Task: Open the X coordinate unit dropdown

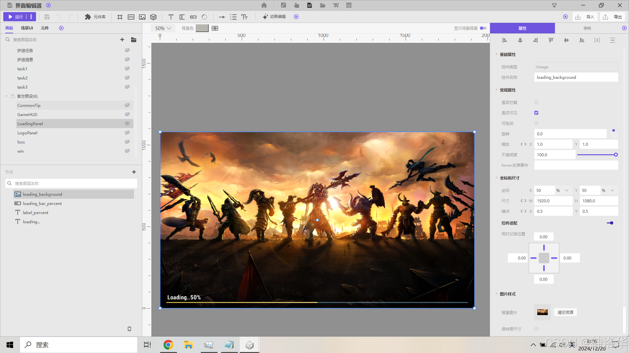Action: [x=567, y=190]
